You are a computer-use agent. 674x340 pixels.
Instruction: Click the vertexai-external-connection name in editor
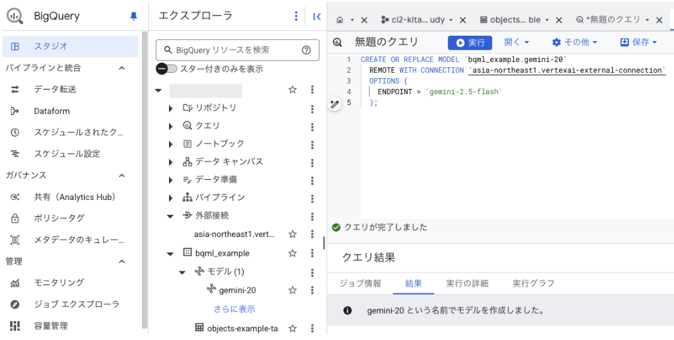tap(567, 70)
